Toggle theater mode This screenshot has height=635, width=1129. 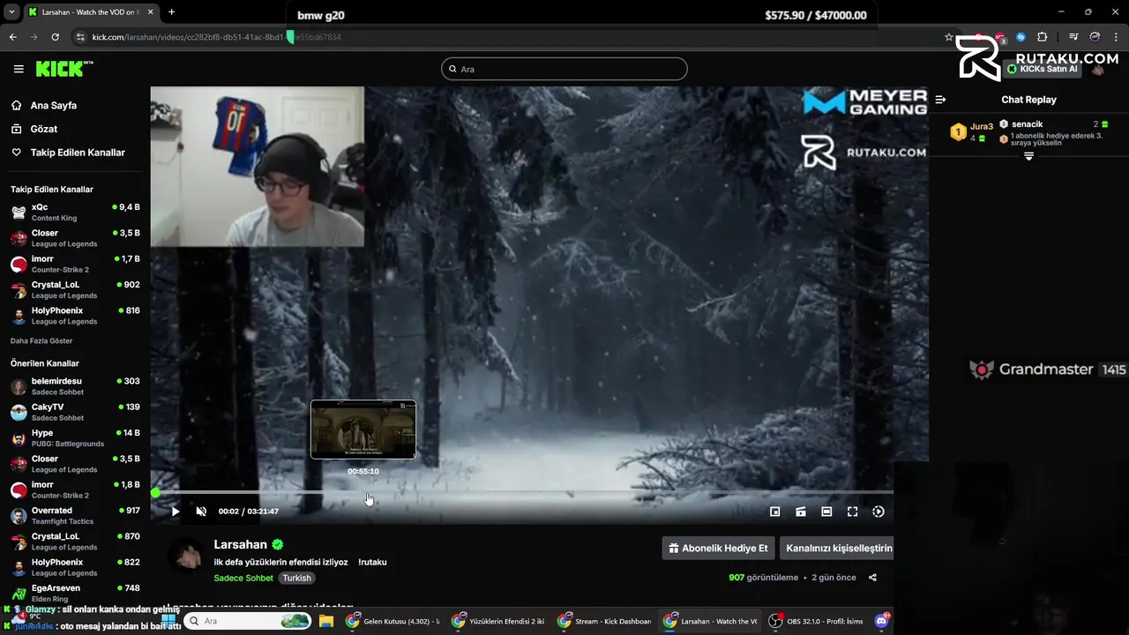tap(826, 512)
